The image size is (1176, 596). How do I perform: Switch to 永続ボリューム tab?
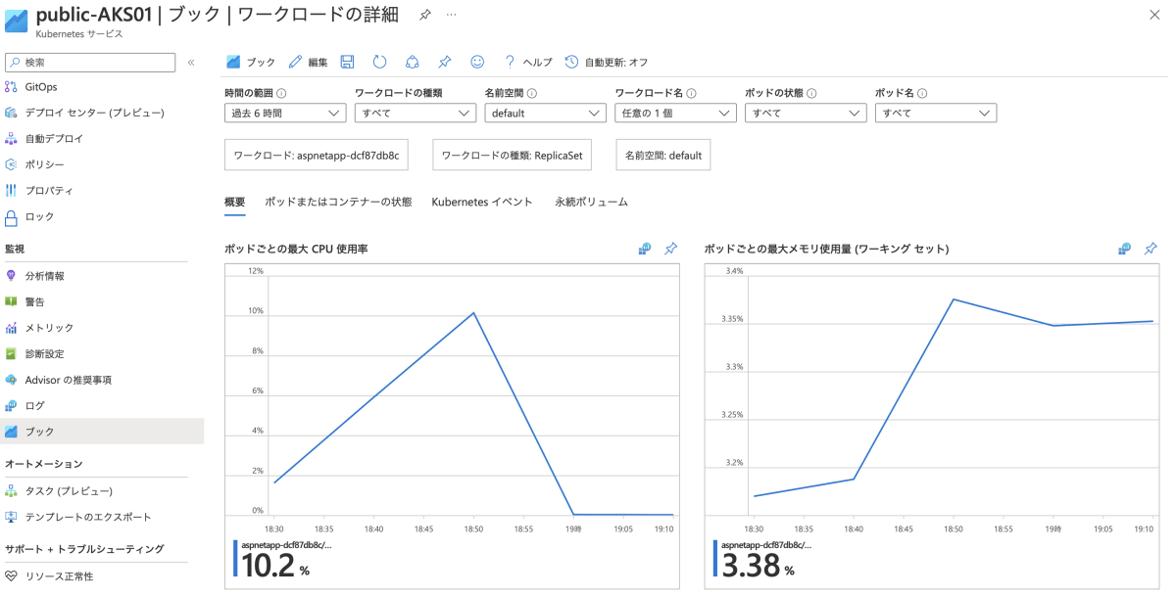tap(591, 202)
